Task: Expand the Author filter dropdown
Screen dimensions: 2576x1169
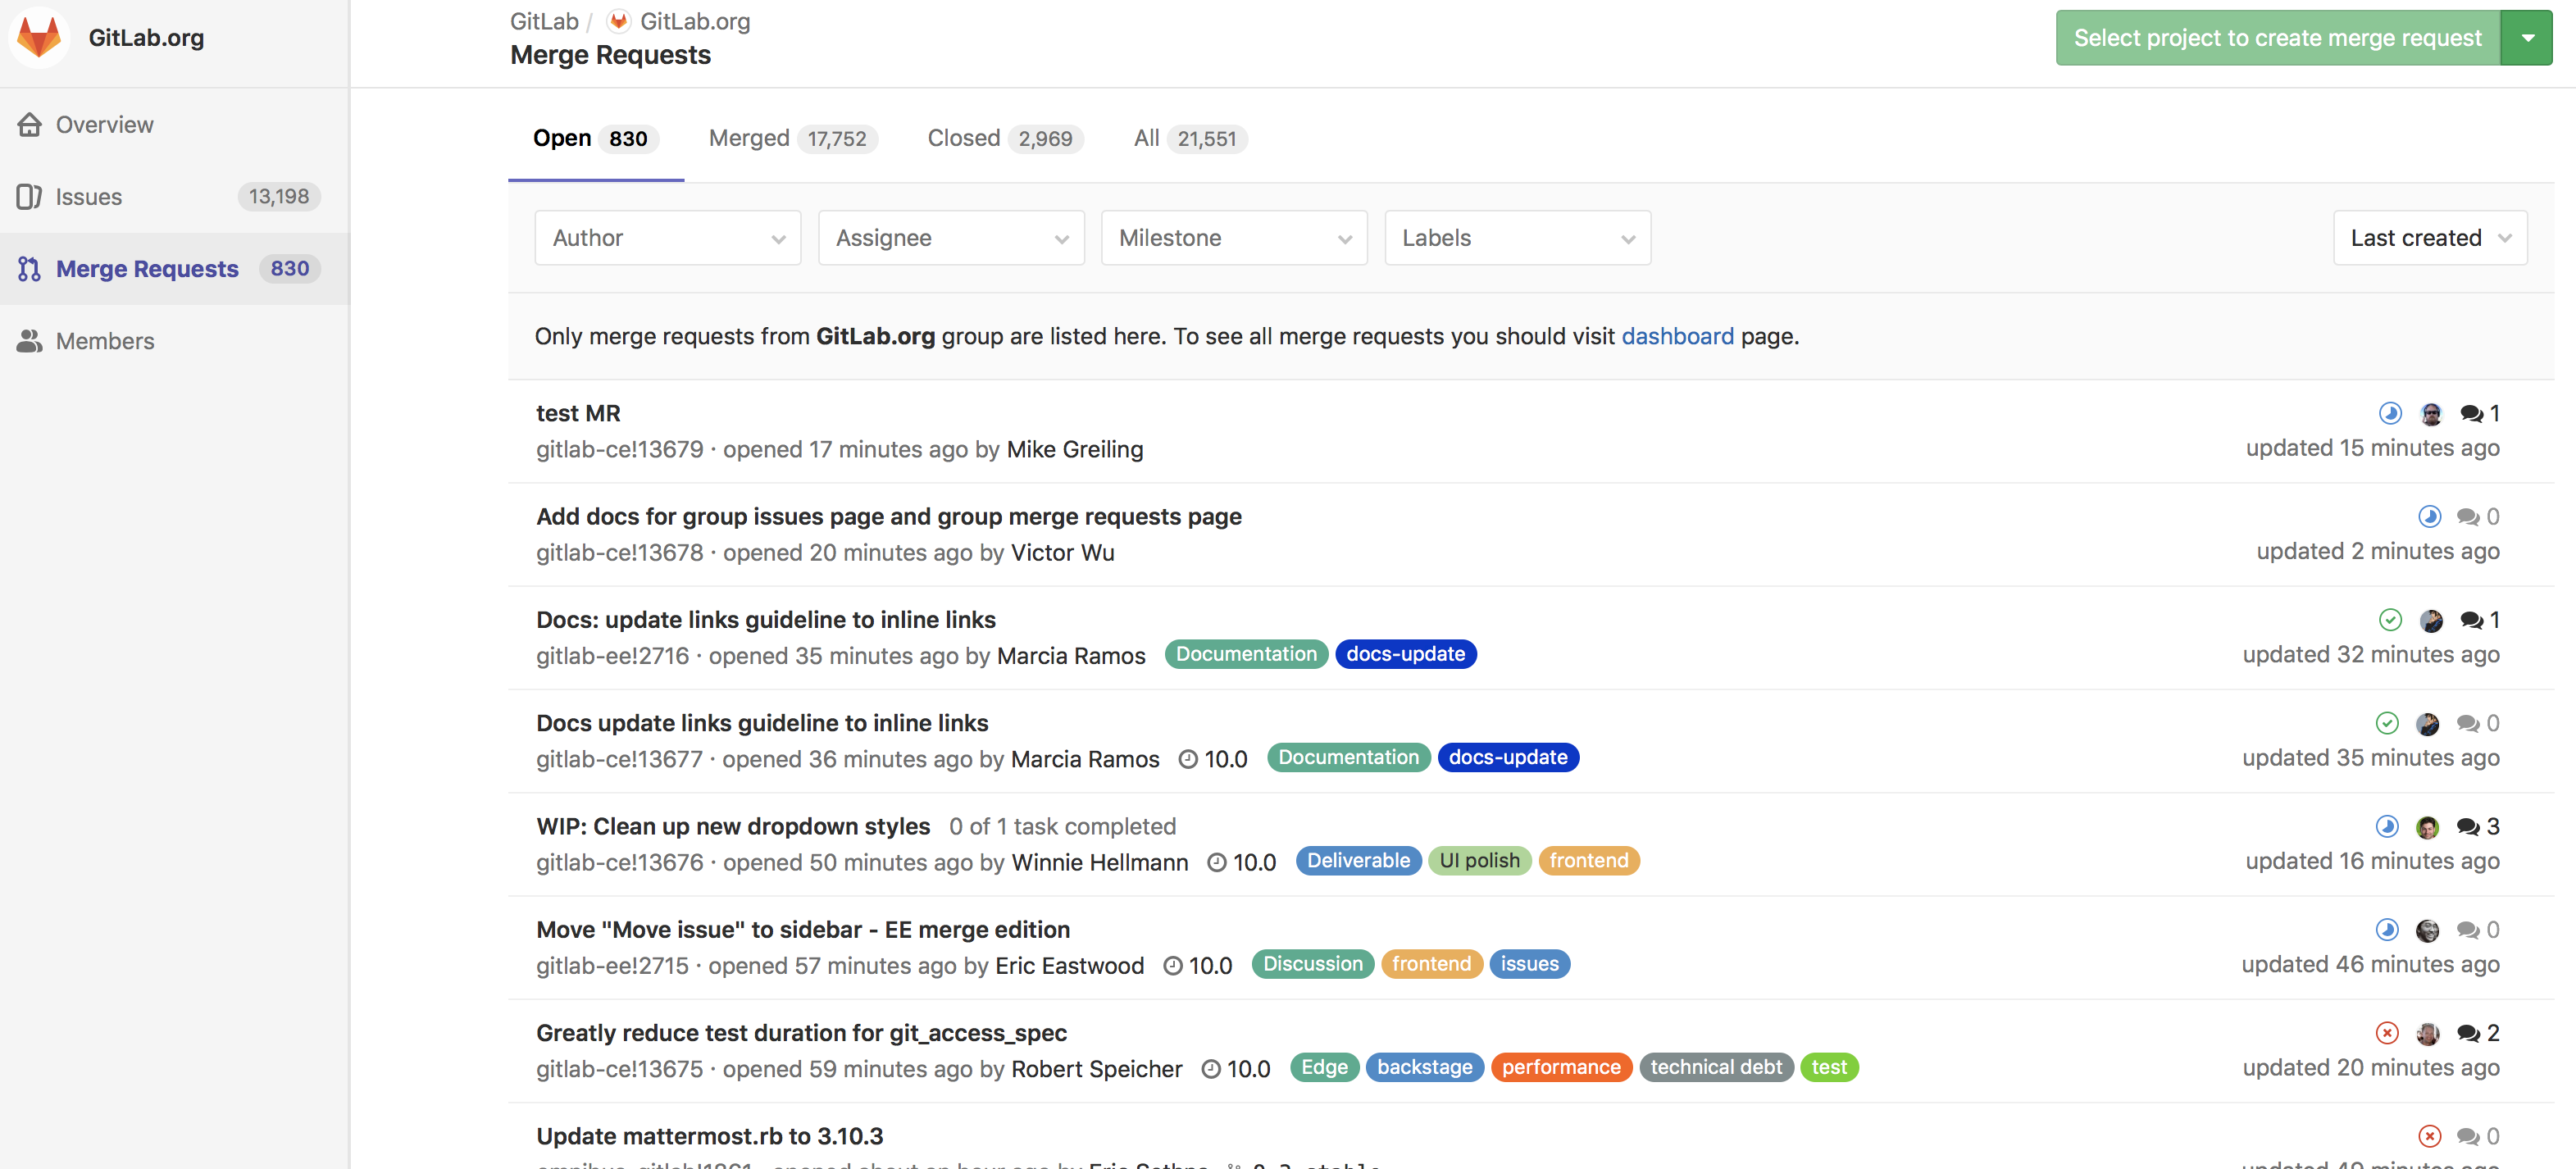Action: (667, 238)
